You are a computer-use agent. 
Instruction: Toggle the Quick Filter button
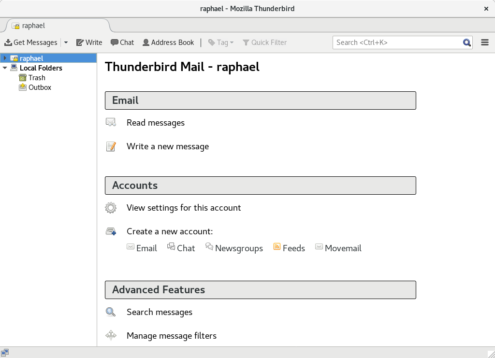(264, 42)
